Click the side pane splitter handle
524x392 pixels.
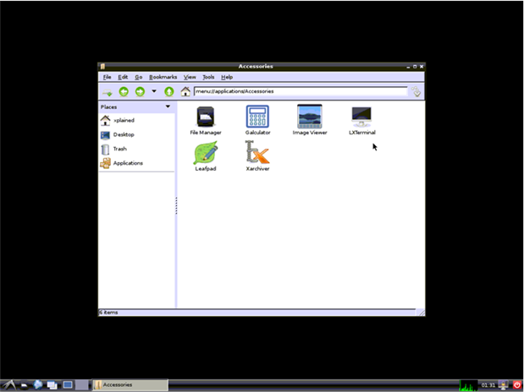click(176, 205)
